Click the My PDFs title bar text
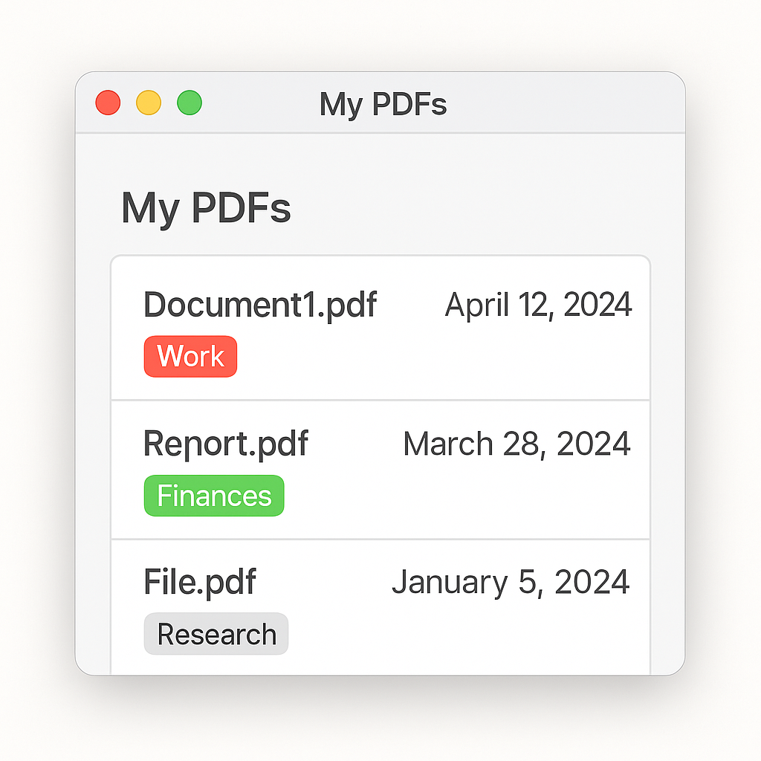This screenshot has width=761, height=761. [x=383, y=105]
